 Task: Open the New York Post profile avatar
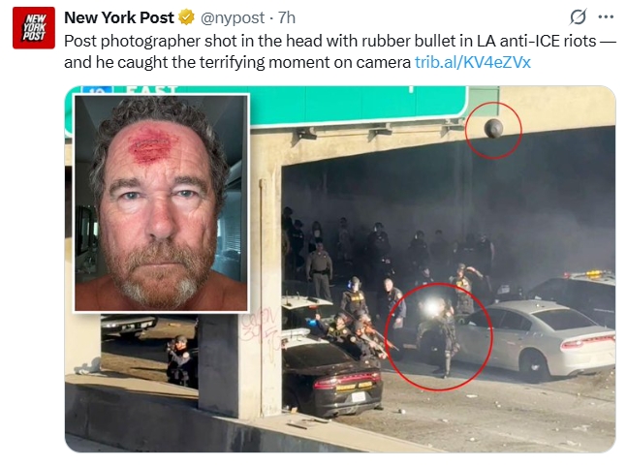[x=34, y=28]
